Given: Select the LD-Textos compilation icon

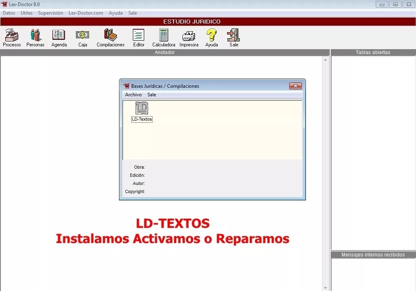Looking at the screenshot, I should [x=142, y=108].
